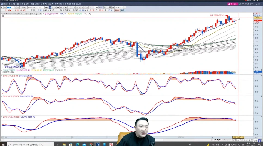Click the rewind-to-start playback button
Screen dimensions: 263x146
point(215,140)
